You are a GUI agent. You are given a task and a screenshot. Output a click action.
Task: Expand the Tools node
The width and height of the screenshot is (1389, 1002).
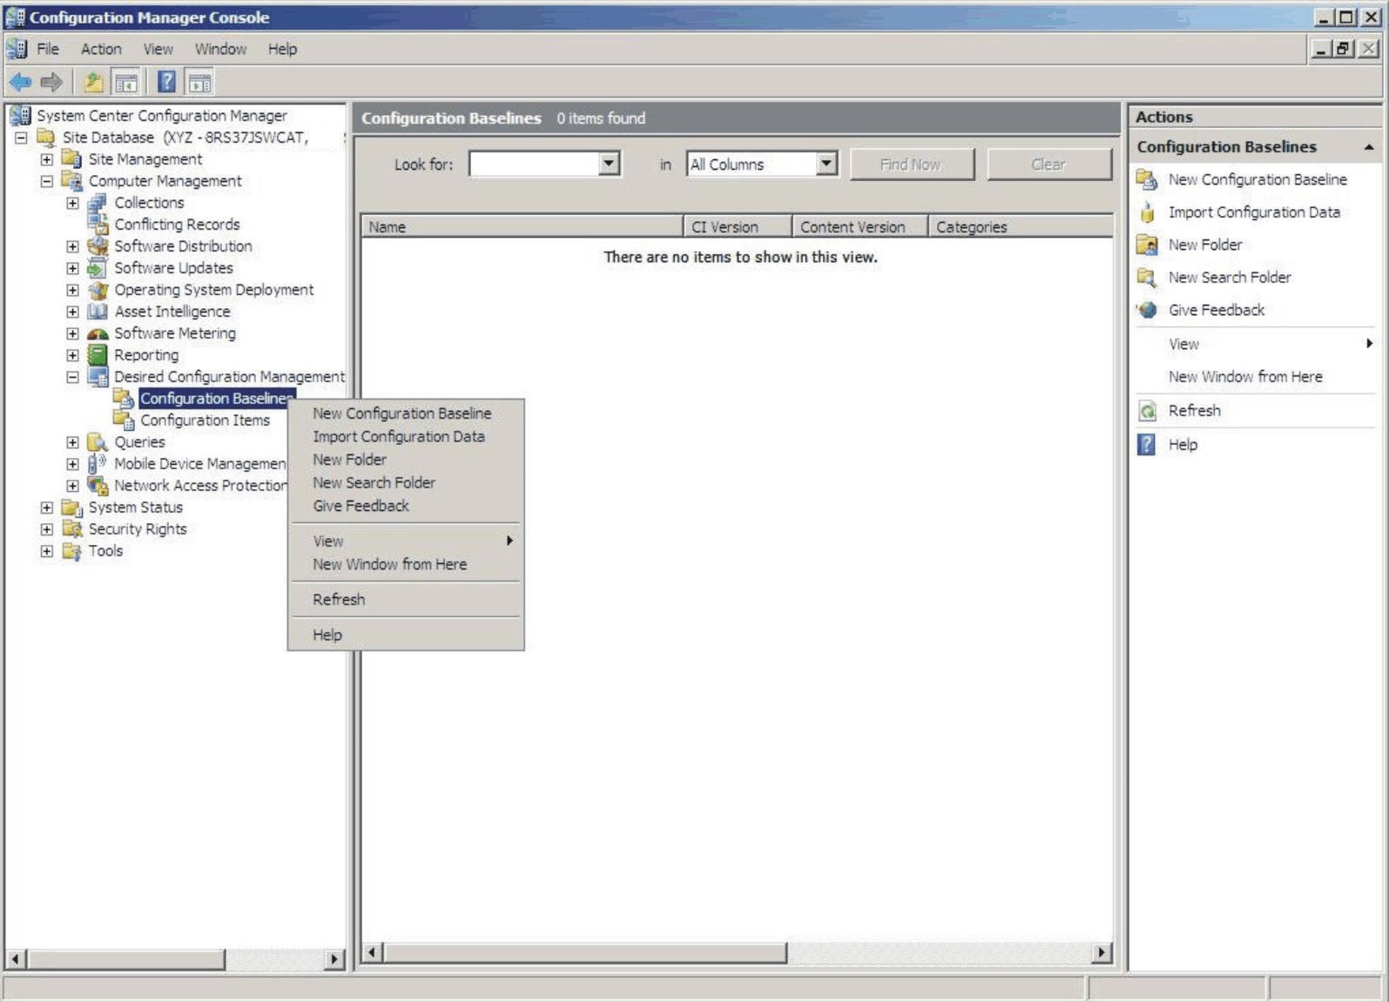coord(47,551)
